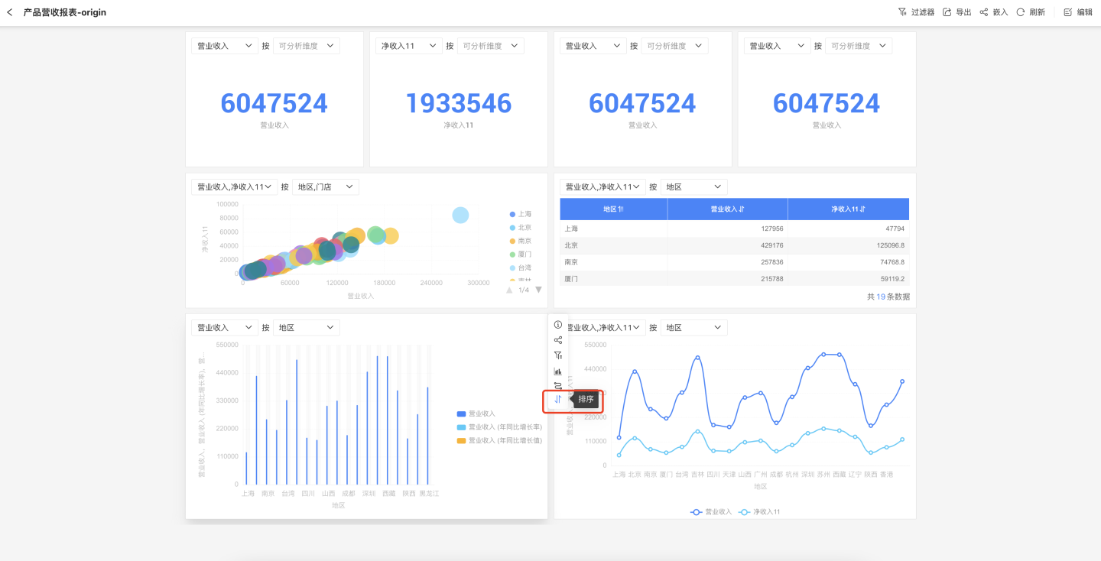Image resolution: width=1101 pixels, height=561 pixels.
Task: Sort table by the 营业收入 column header
Action: (x=727, y=209)
